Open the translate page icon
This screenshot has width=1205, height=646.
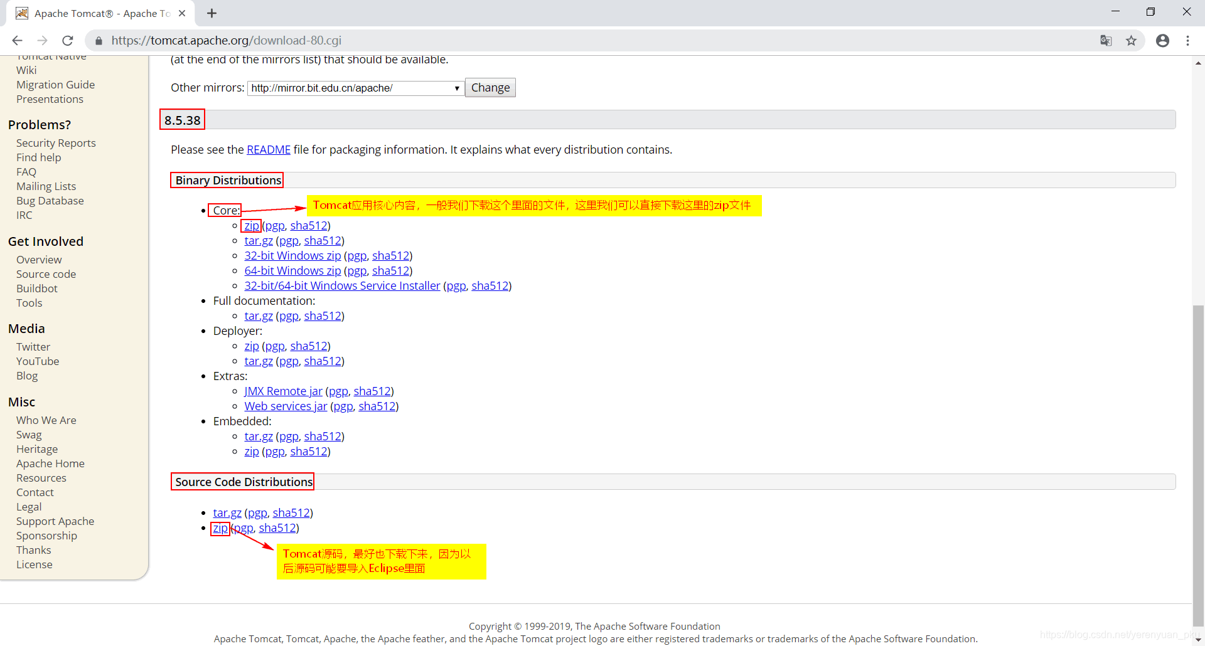1106,41
